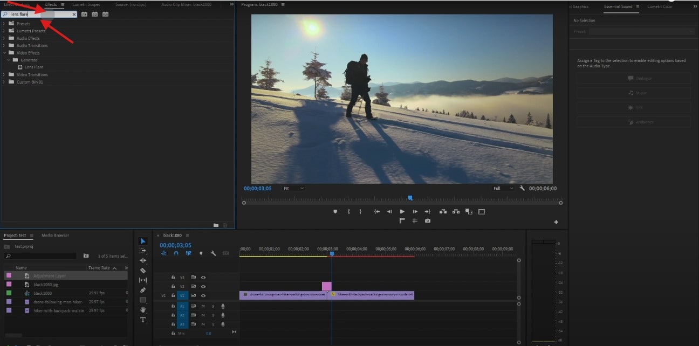This screenshot has height=346, width=699.
Task: Click the Export Frame camera icon
Action: coord(428,221)
